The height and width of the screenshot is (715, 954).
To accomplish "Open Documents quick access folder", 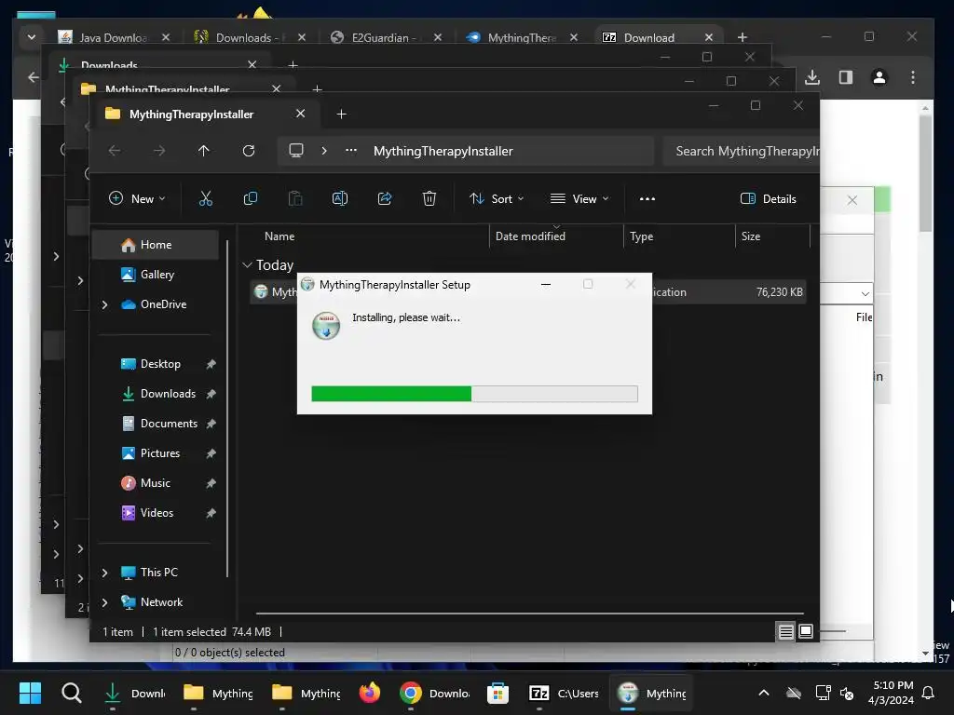I will coord(169,424).
